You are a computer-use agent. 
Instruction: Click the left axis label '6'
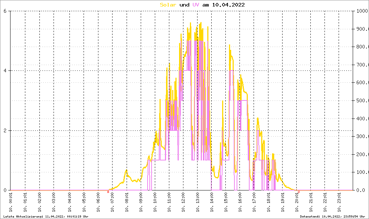tap(5, 11)
